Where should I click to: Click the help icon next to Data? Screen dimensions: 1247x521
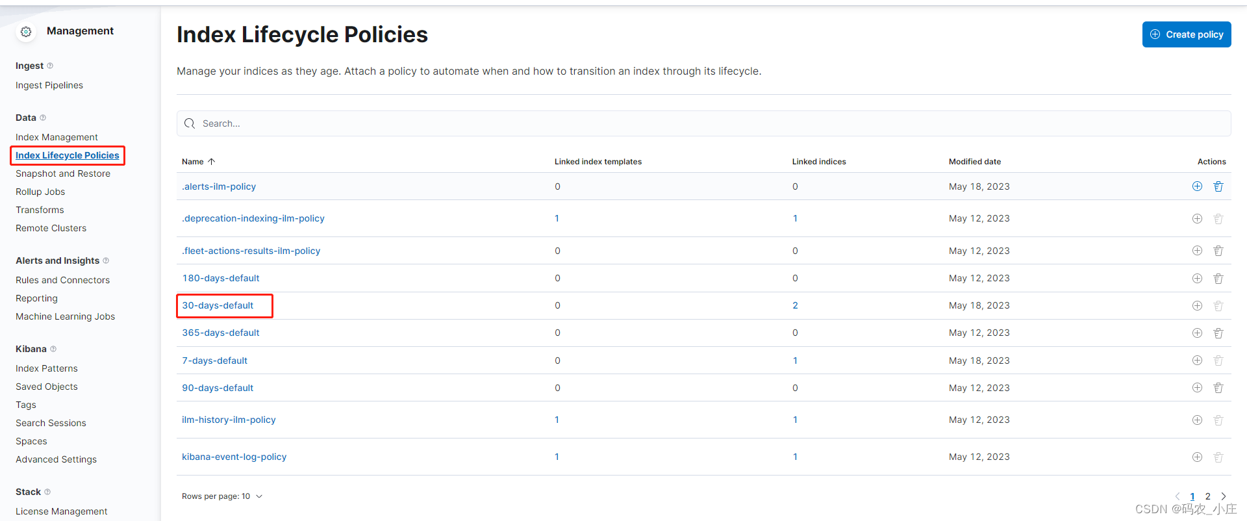pyautogui.click(x=43, y=118)
